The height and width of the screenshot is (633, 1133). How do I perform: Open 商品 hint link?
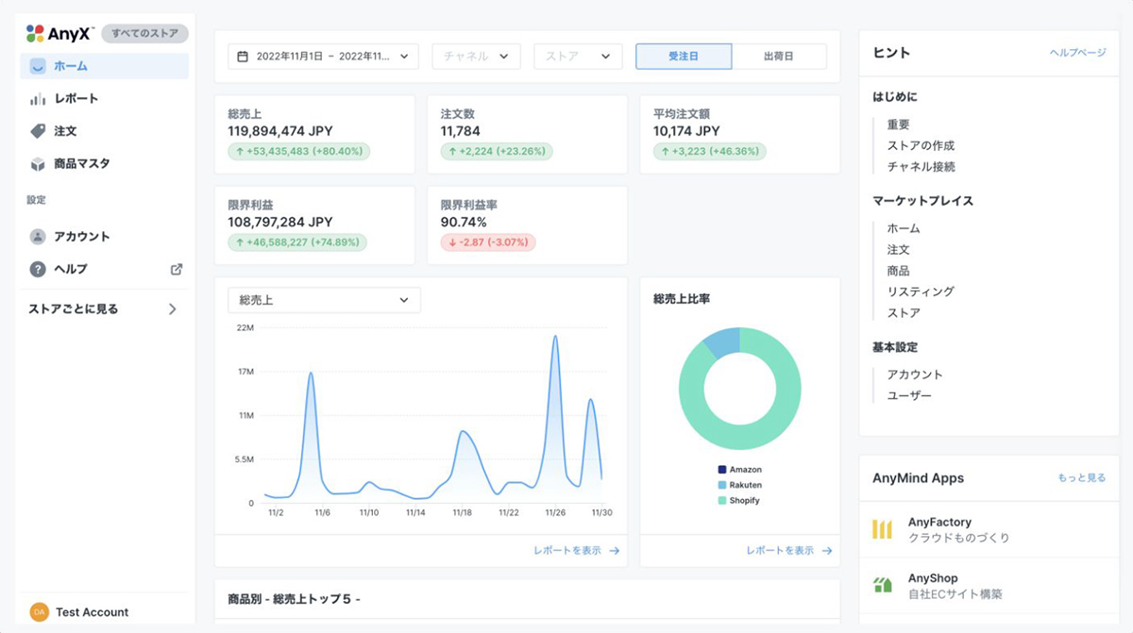pyautogui.click(x=898, y=271)
